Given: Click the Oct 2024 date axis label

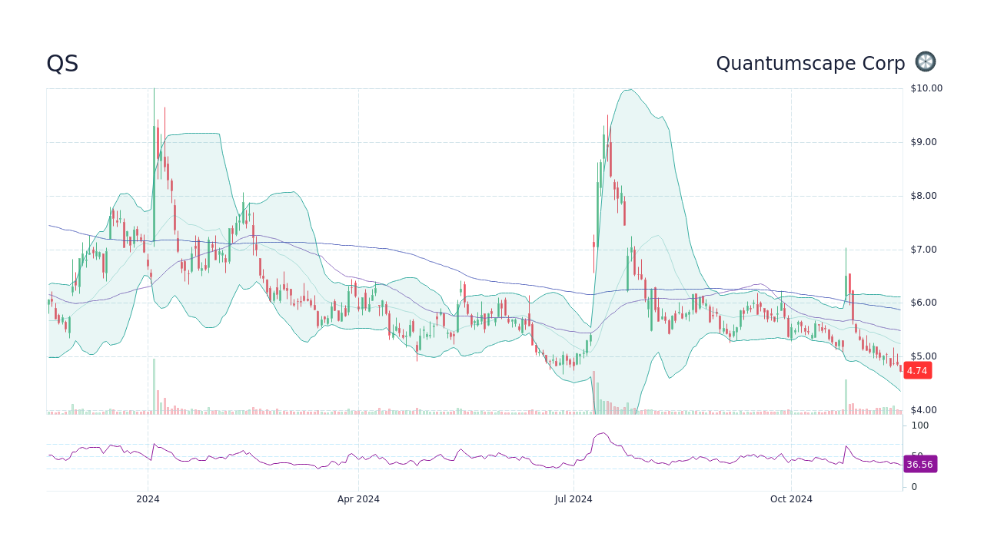Looking at the screenshot, I should [x=791, y=499].
